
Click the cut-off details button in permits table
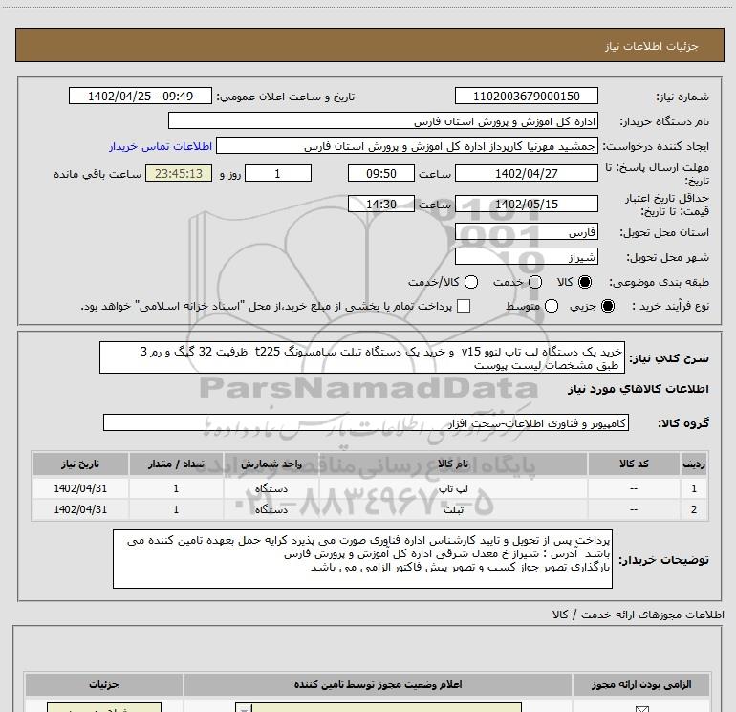[x=104, y=708]
